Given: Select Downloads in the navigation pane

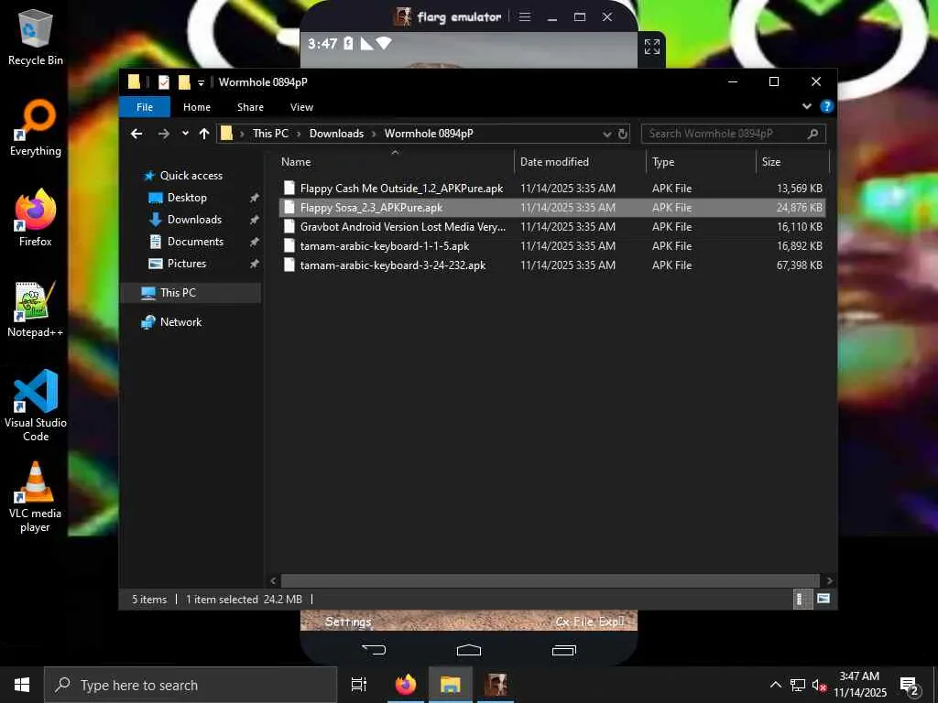Looking at the screenshot, I should pos(194,220).
